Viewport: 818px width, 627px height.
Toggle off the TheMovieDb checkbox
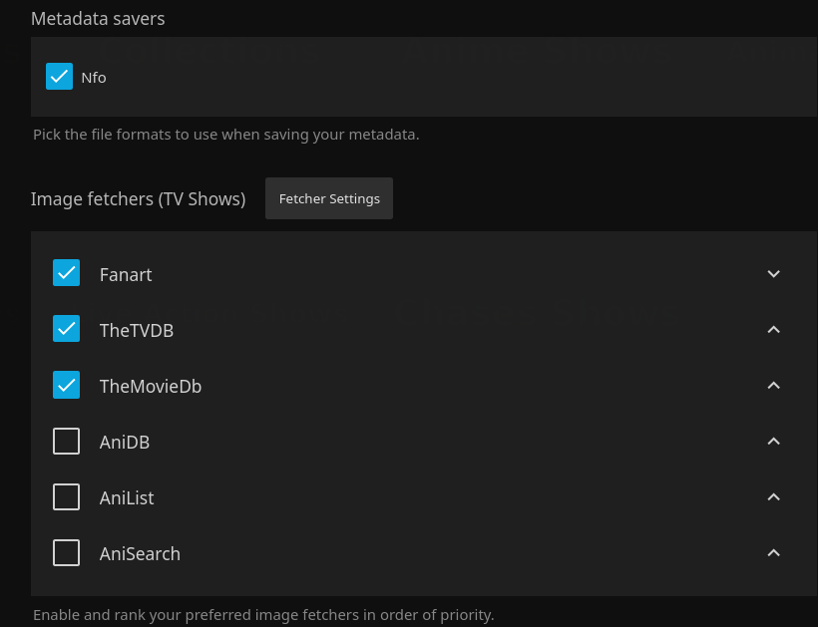click(x=66, y=385)
